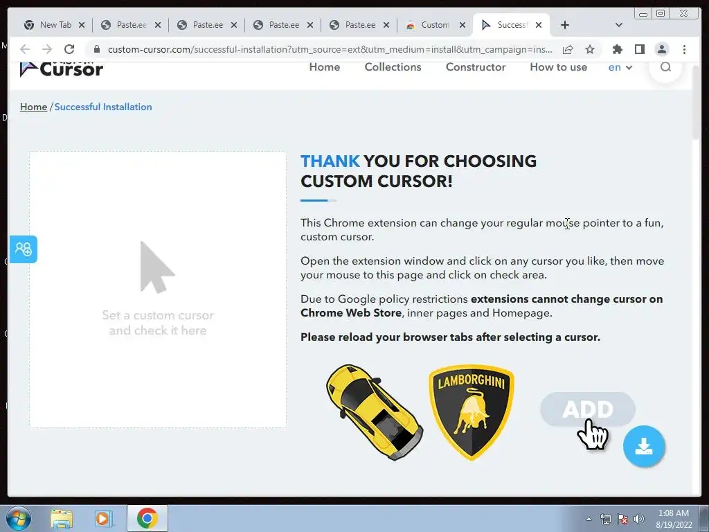Click the Chrome taskbar icon
Screen dimensions: 709x532
click(147, 518)
